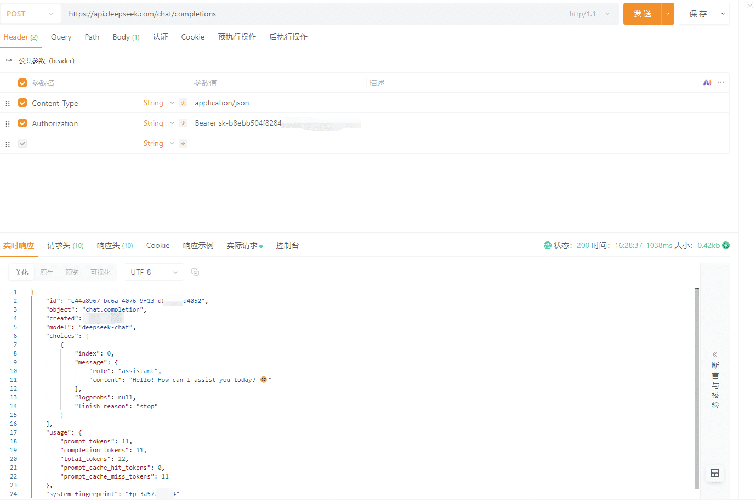Uncheck the Content-Type header checkbox
This screenshot has height=501, width=756.
point(22,103)
